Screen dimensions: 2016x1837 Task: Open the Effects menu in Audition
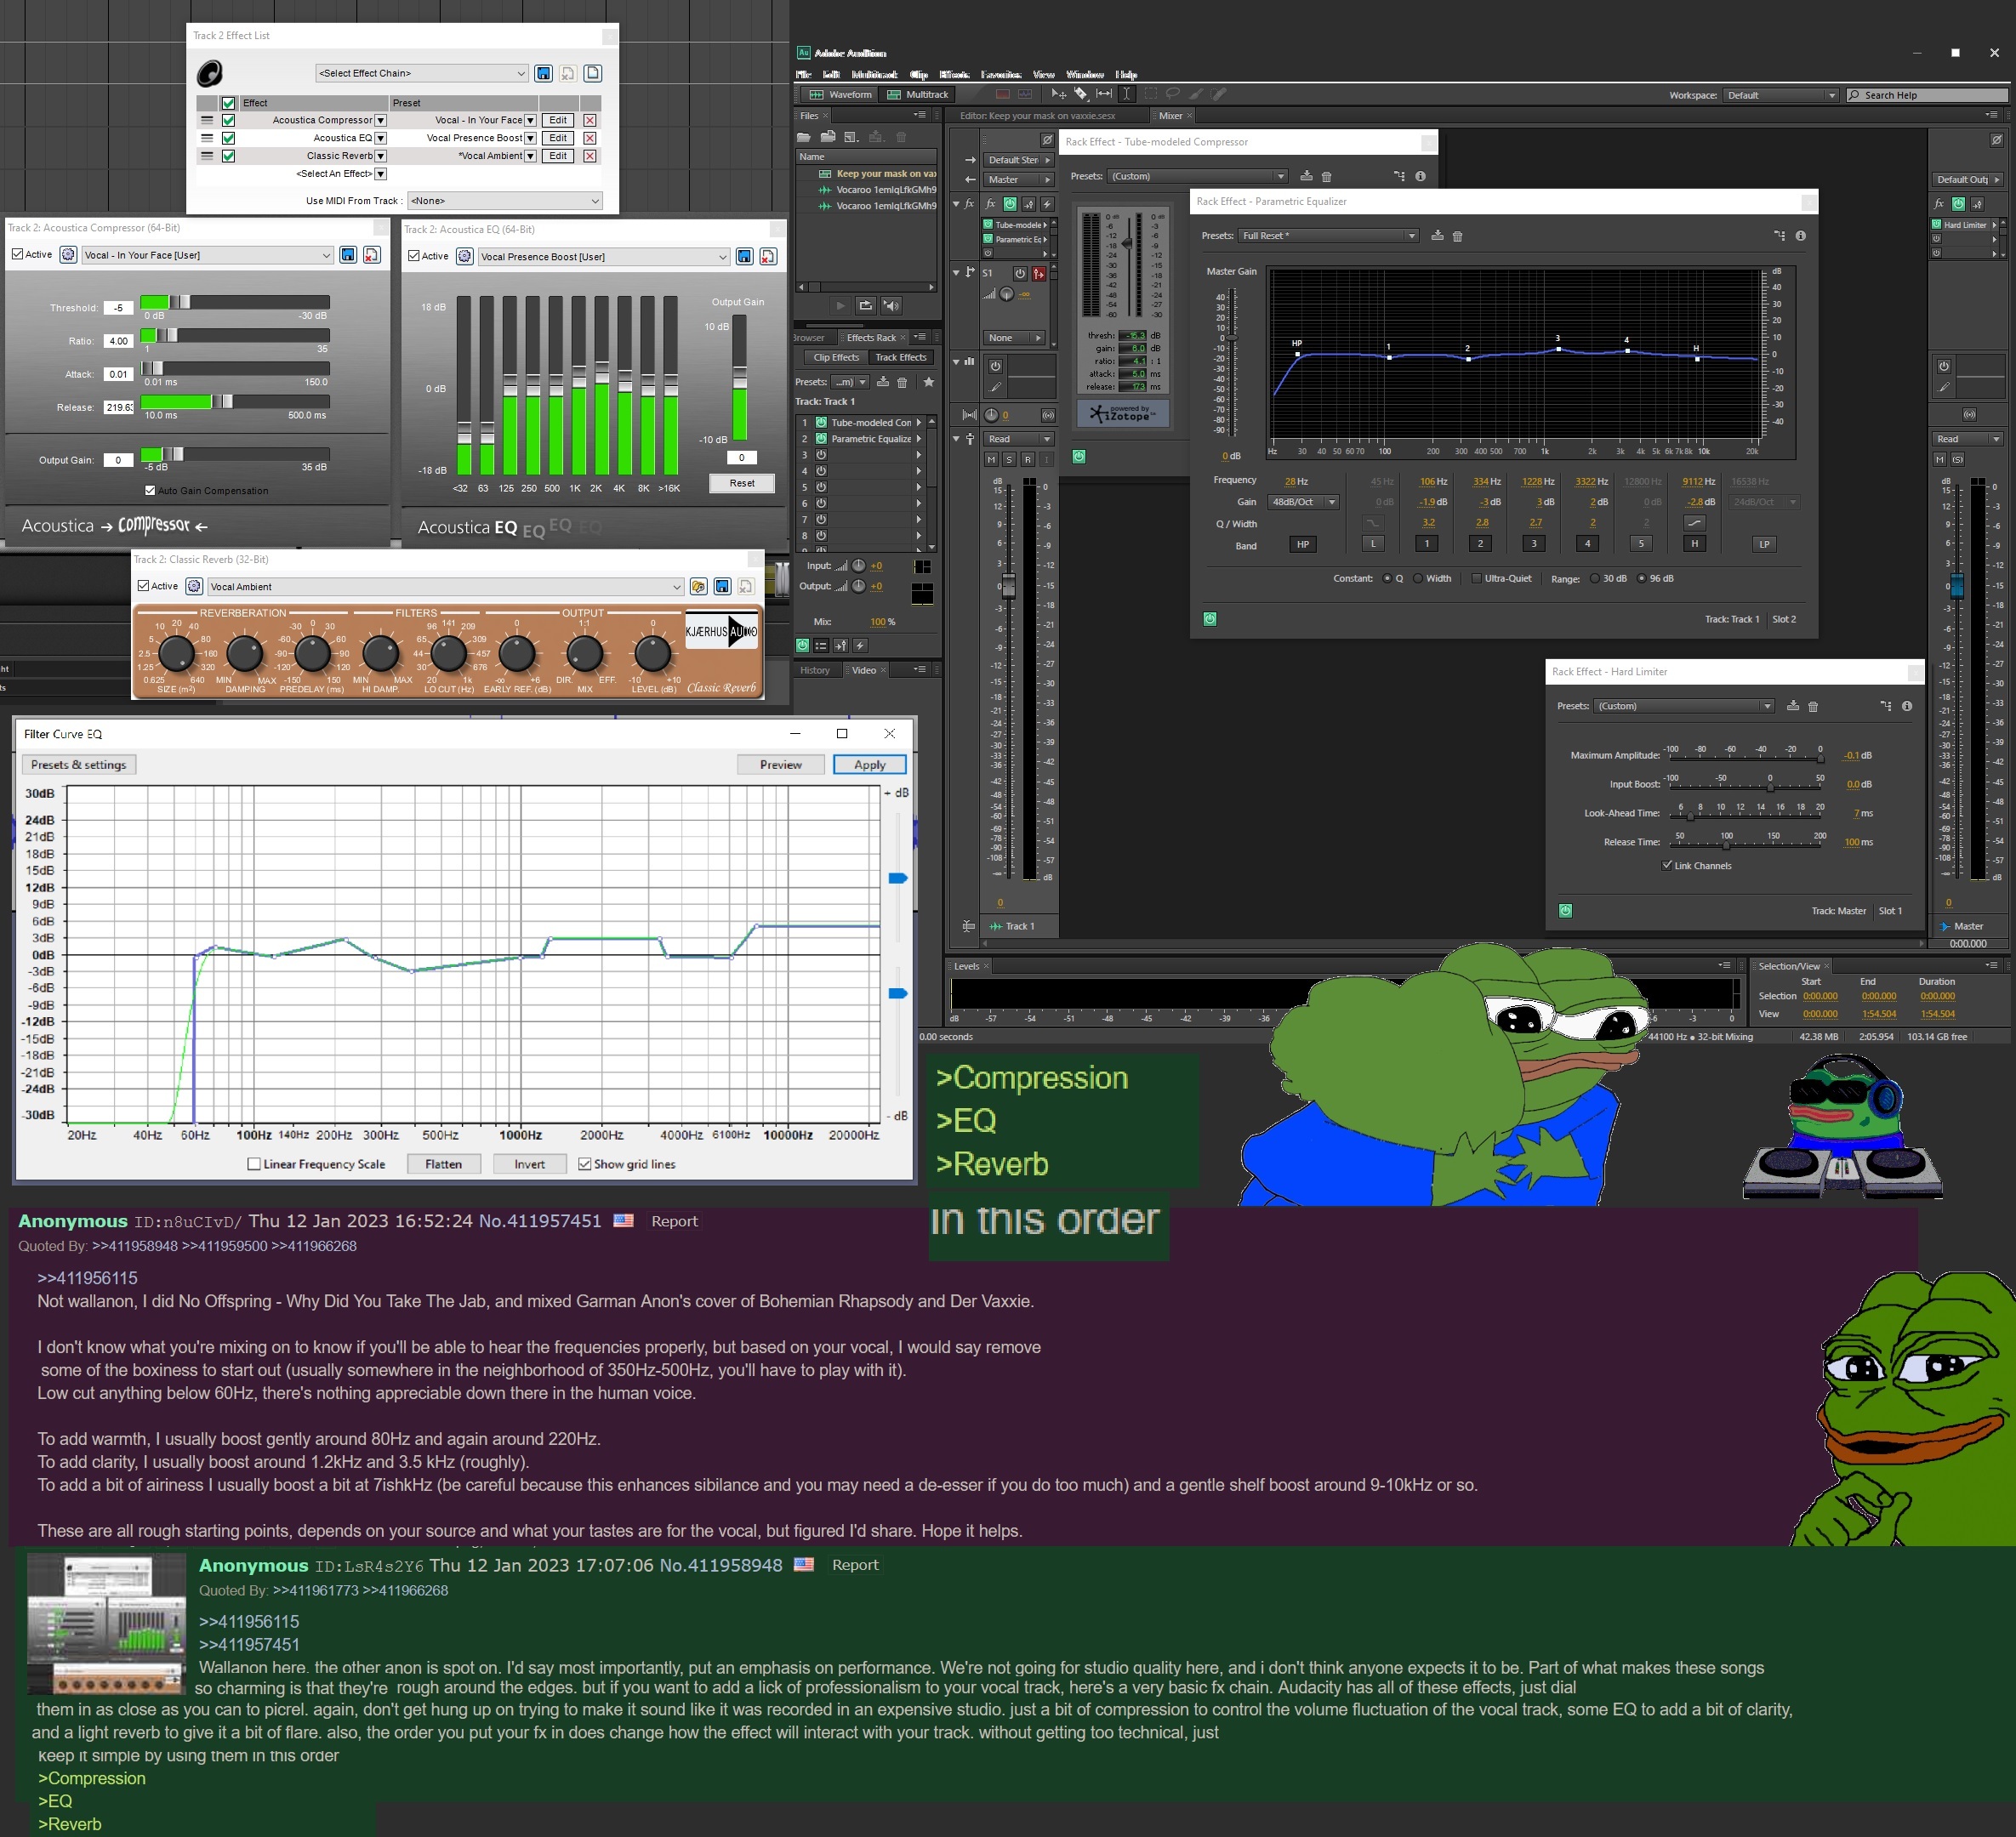coord(954,74)
